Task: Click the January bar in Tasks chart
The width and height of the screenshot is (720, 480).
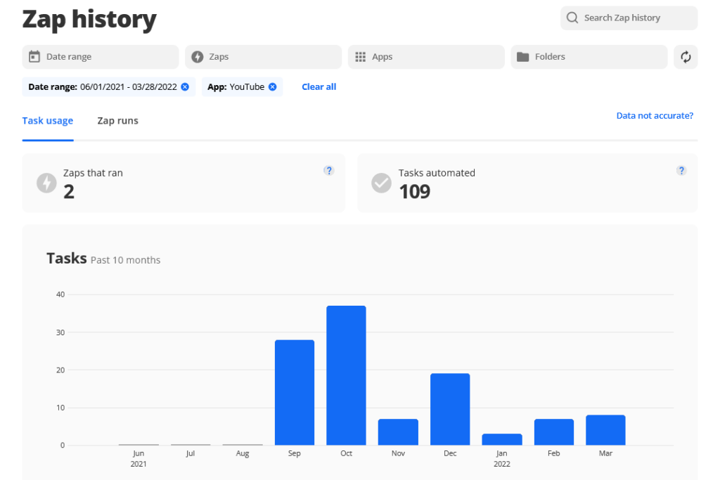Action: [x=502, y=440]
